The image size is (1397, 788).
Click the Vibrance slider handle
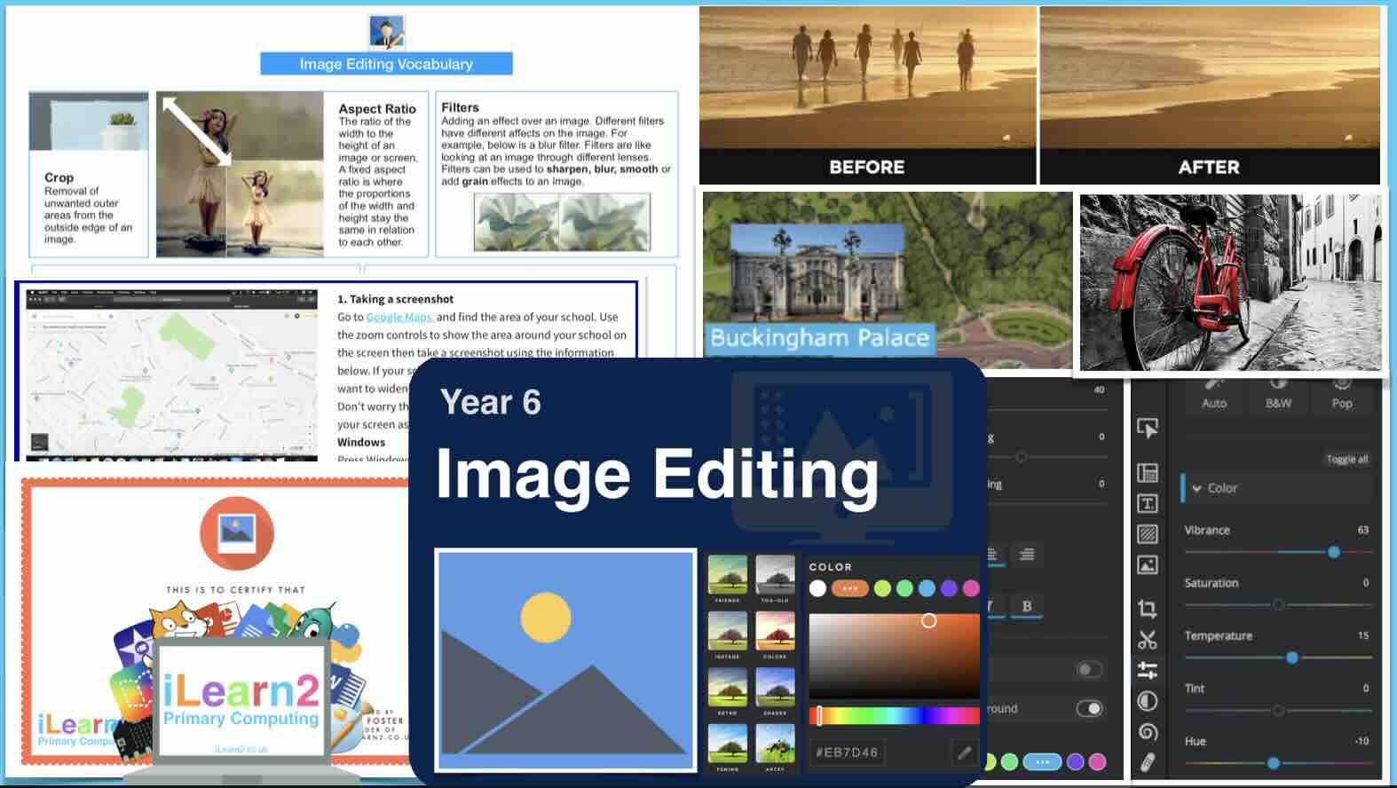(x=1333, y=552)
